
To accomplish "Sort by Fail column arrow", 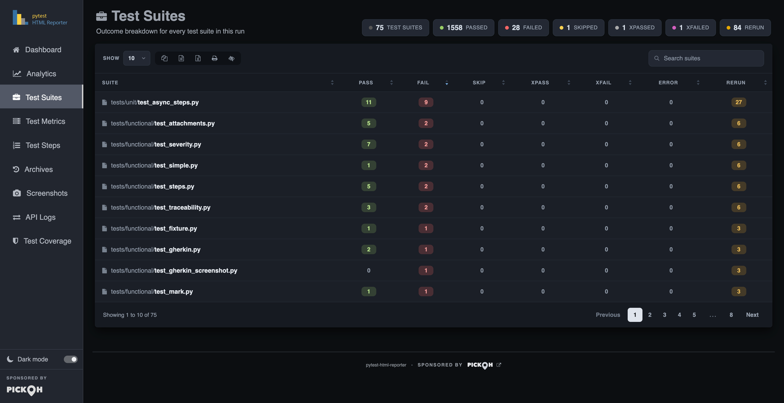I will point(447,83).
